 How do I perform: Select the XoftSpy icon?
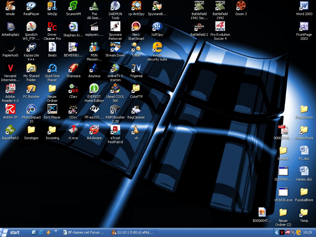pos(157,29)
